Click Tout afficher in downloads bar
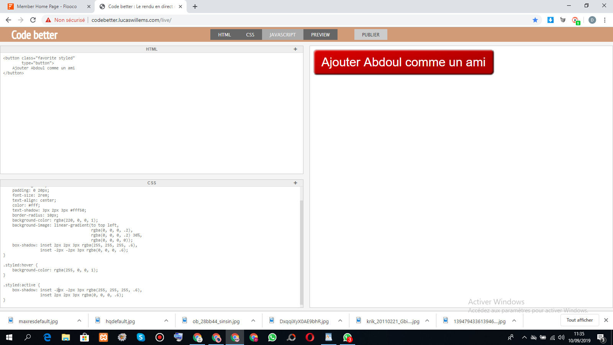Viewport: 613px width, 345px height. (579, 320)
